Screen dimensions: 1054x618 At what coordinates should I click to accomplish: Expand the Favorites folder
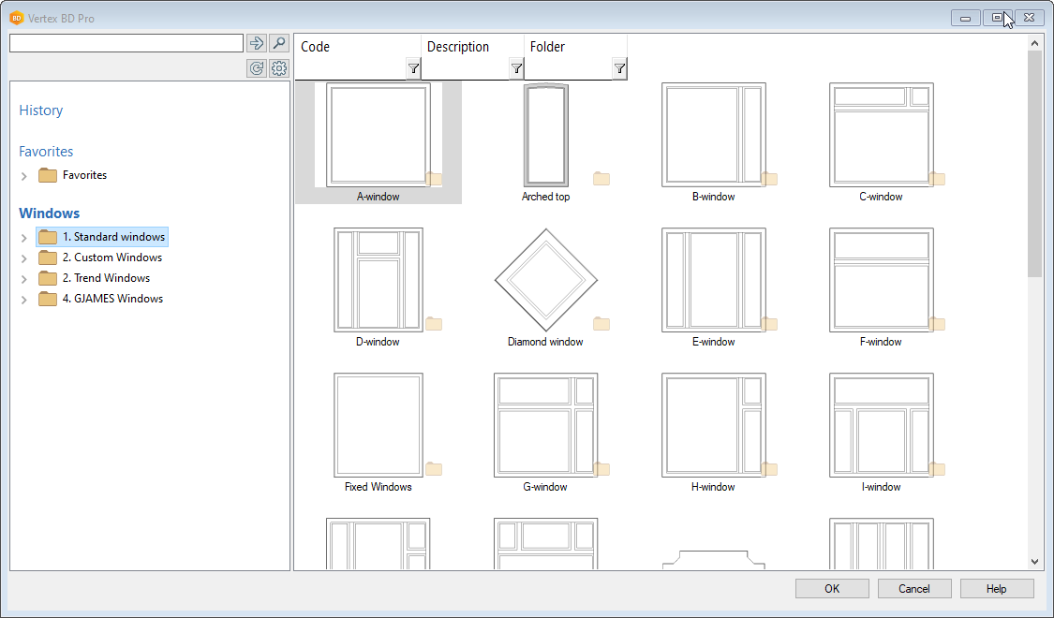24,176
